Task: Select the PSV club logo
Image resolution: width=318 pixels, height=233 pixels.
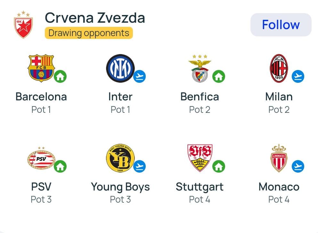Action: point(41,158)
